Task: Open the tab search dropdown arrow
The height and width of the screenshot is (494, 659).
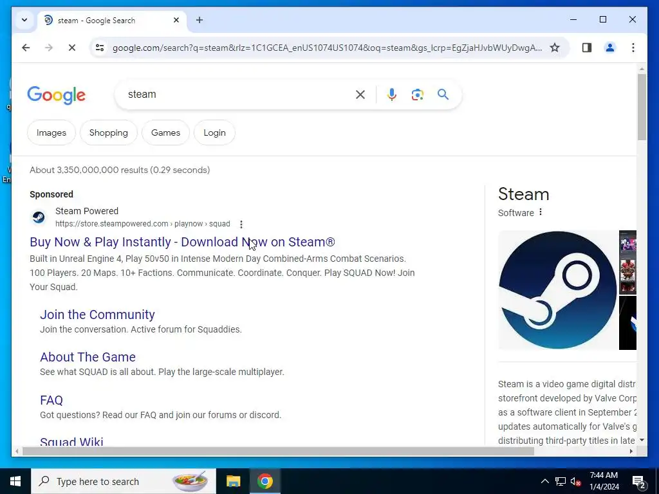Action: (x=24, y=20)
